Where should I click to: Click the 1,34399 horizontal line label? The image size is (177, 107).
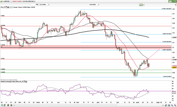click(x=3, y=26)
